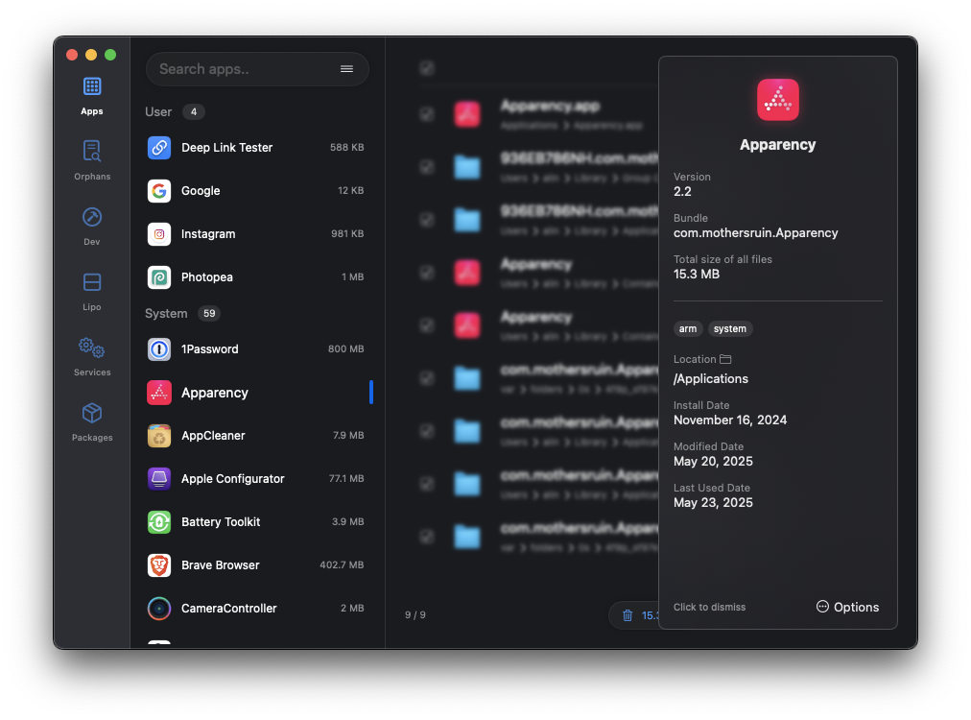Viewport: 971px width, 720px height.
Task: Open the Apps section in the sidebar
Action: 92,96
